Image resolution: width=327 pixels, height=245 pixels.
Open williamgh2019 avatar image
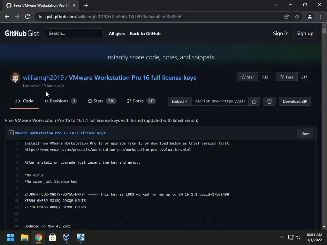15,78
